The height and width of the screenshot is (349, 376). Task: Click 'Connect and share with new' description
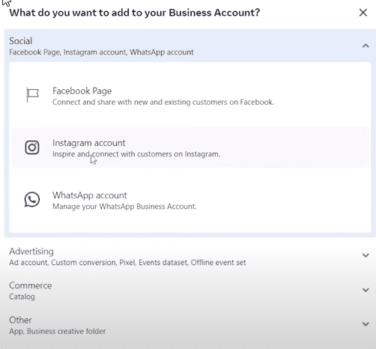[163, 102]
